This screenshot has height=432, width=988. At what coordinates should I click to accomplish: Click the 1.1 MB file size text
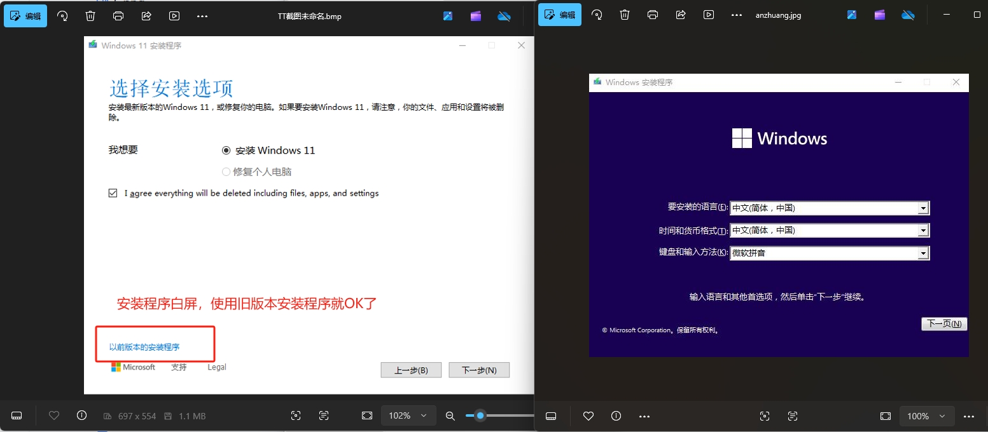tap(192, 416)
